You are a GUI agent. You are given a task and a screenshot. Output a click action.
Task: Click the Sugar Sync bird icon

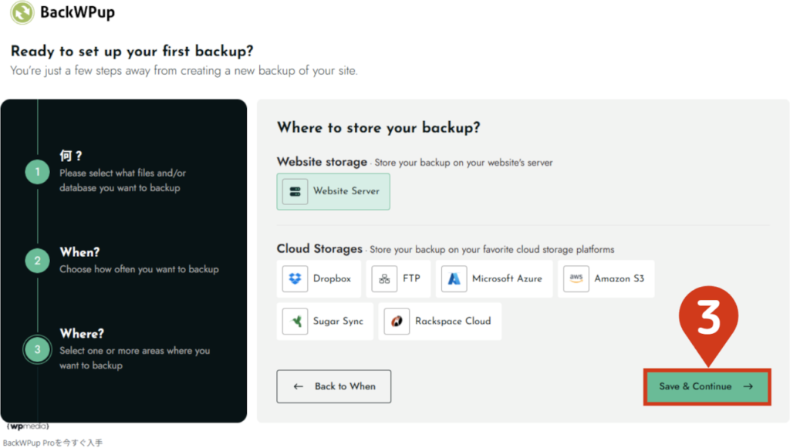[295, 321]
